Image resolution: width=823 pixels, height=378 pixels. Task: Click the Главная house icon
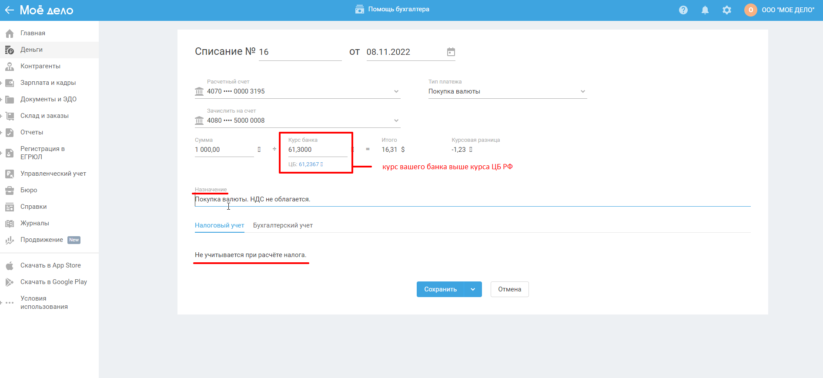pyautogui.click(x=10, y=33)
